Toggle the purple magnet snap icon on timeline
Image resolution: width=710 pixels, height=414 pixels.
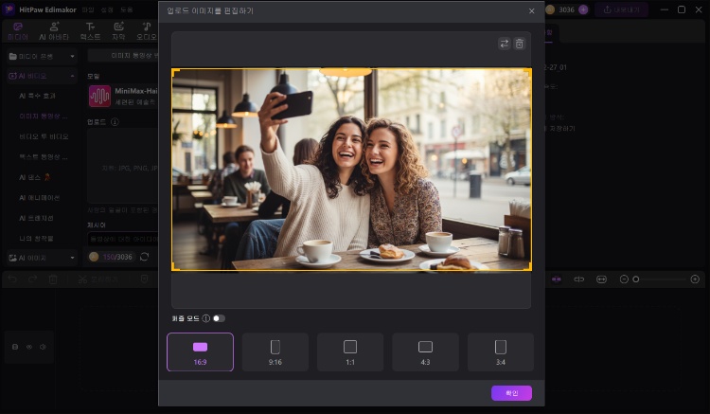557,279
